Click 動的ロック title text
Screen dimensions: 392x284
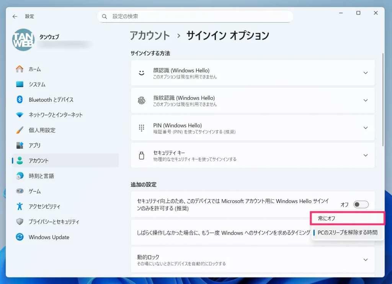(x=148, y=257)
